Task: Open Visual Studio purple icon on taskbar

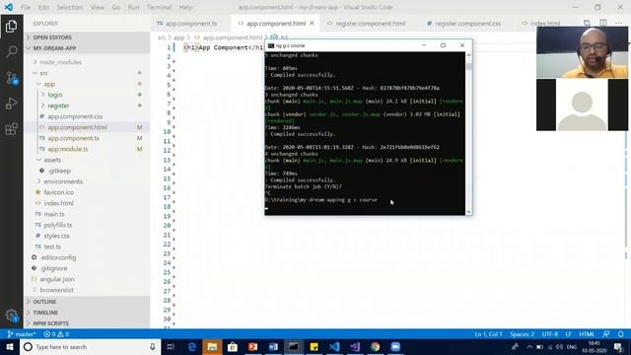Action: point(355,346)
